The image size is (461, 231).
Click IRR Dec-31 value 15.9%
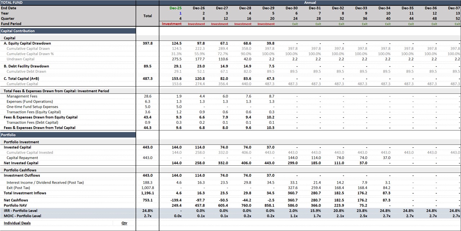[315, 211]
